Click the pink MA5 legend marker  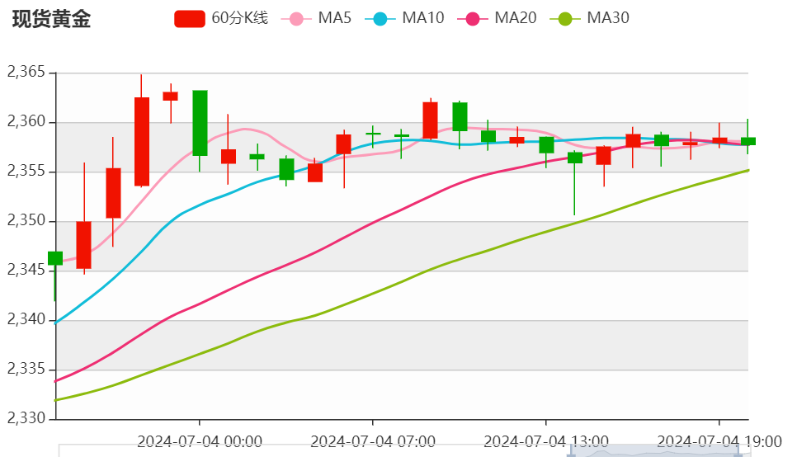click(296, 19)
